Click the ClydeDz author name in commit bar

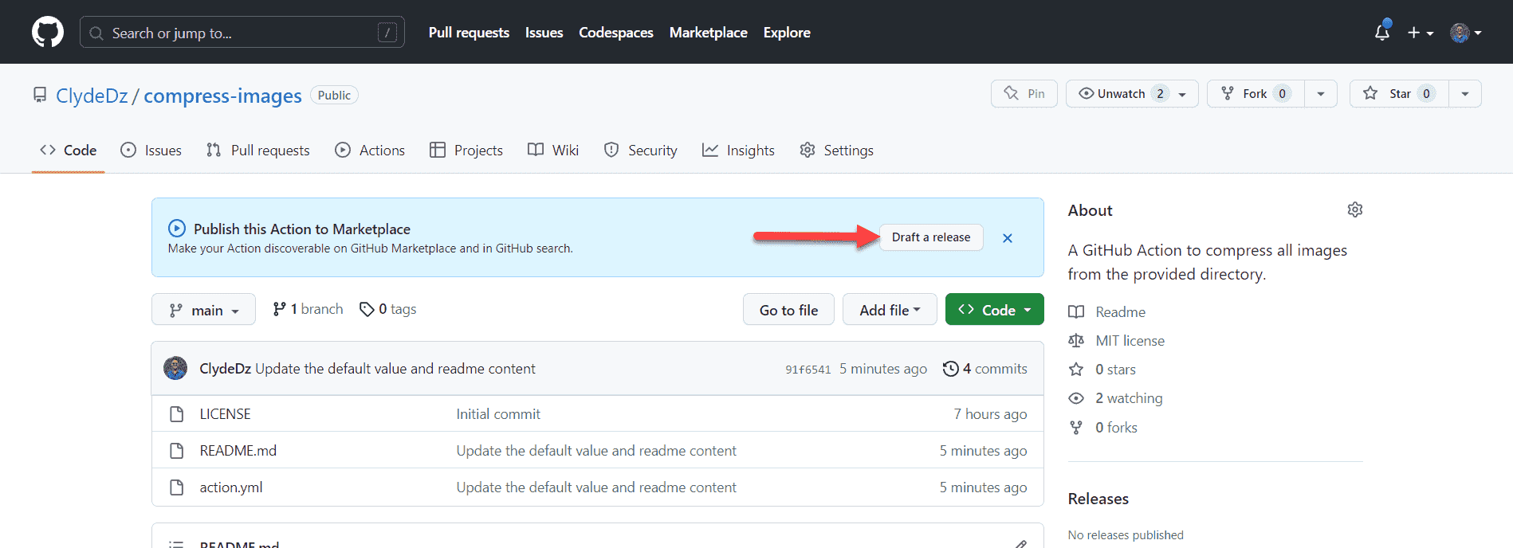[x=225, y=369]
